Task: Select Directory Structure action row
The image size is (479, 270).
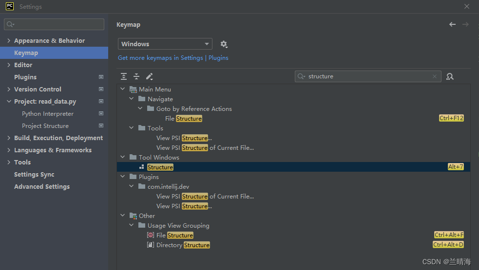Action: (293, 245)
